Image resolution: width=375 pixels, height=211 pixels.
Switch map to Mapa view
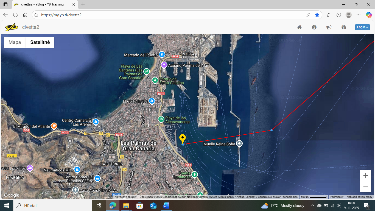[15, 42]
